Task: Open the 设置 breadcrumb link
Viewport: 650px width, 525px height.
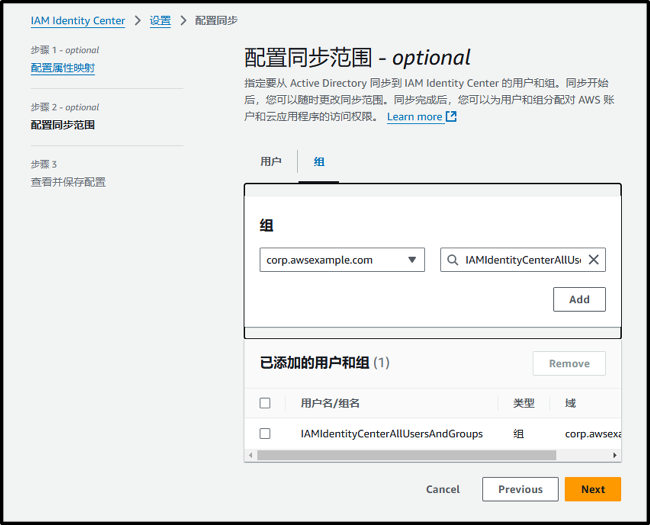Action: (x=160, y=21)
